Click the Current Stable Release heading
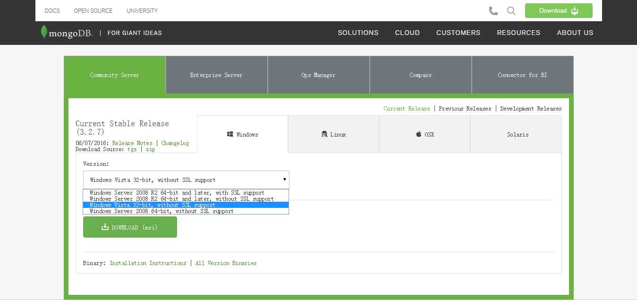 (x=122, y=128)
